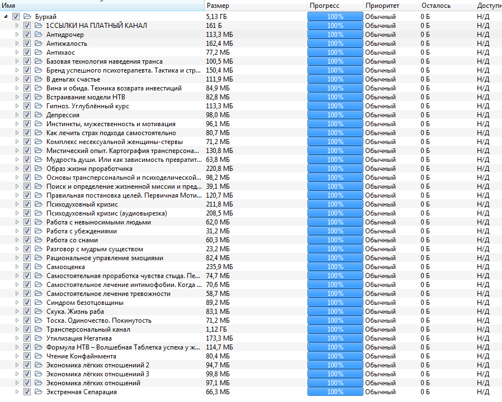Collapse the Бурхай root folder tree
502x402 pixels.
(x=6, y=17)
